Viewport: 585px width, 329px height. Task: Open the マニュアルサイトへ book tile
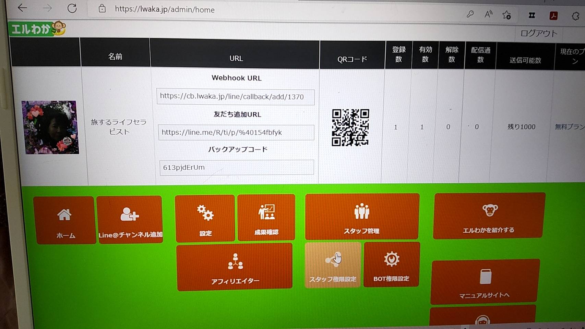[485, 282]
